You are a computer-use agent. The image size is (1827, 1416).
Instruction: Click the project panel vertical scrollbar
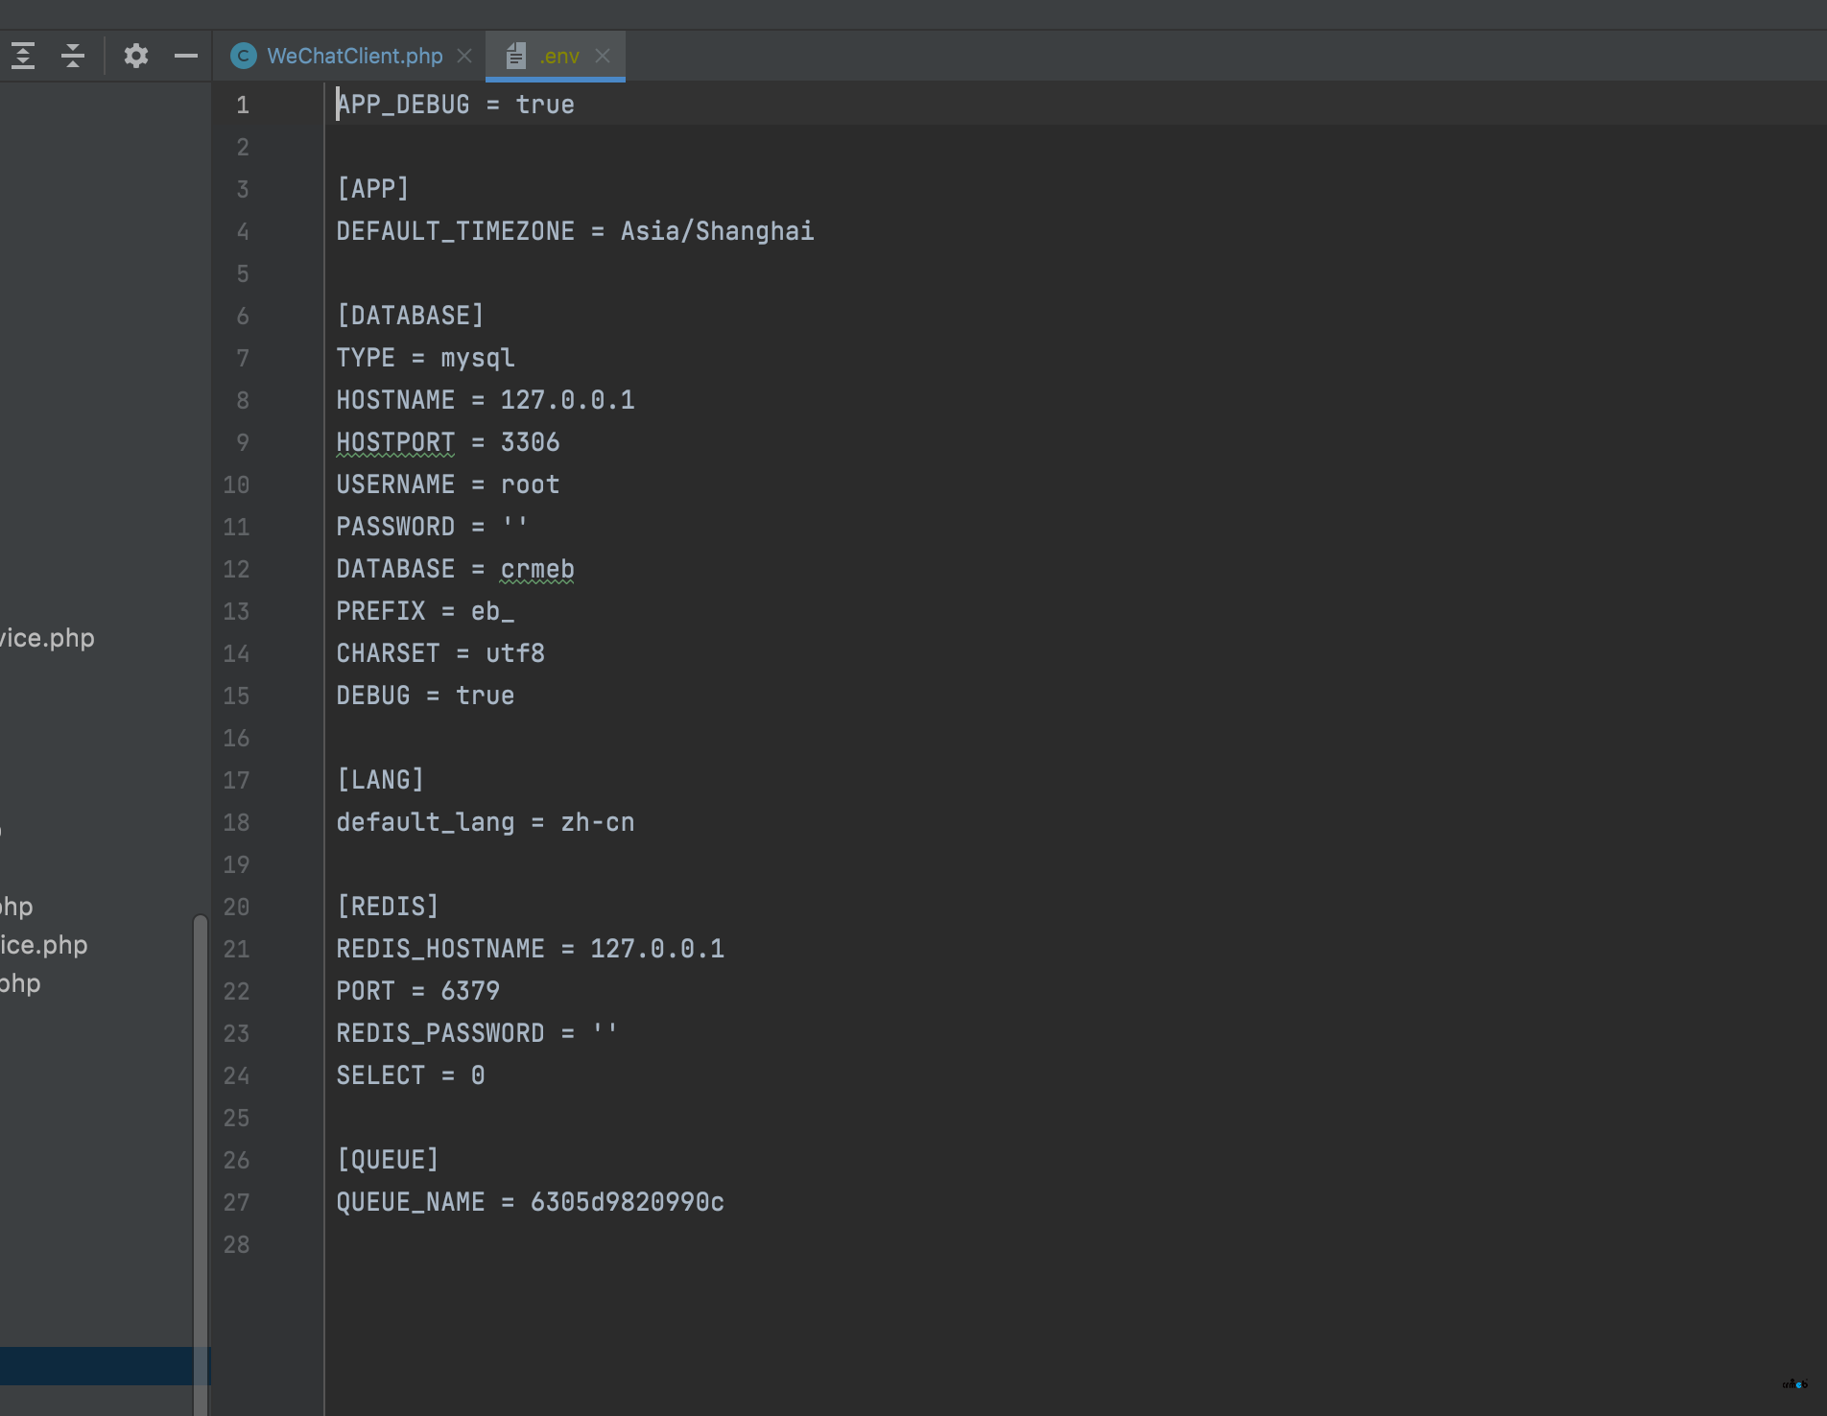click(x=200, y=1151)
